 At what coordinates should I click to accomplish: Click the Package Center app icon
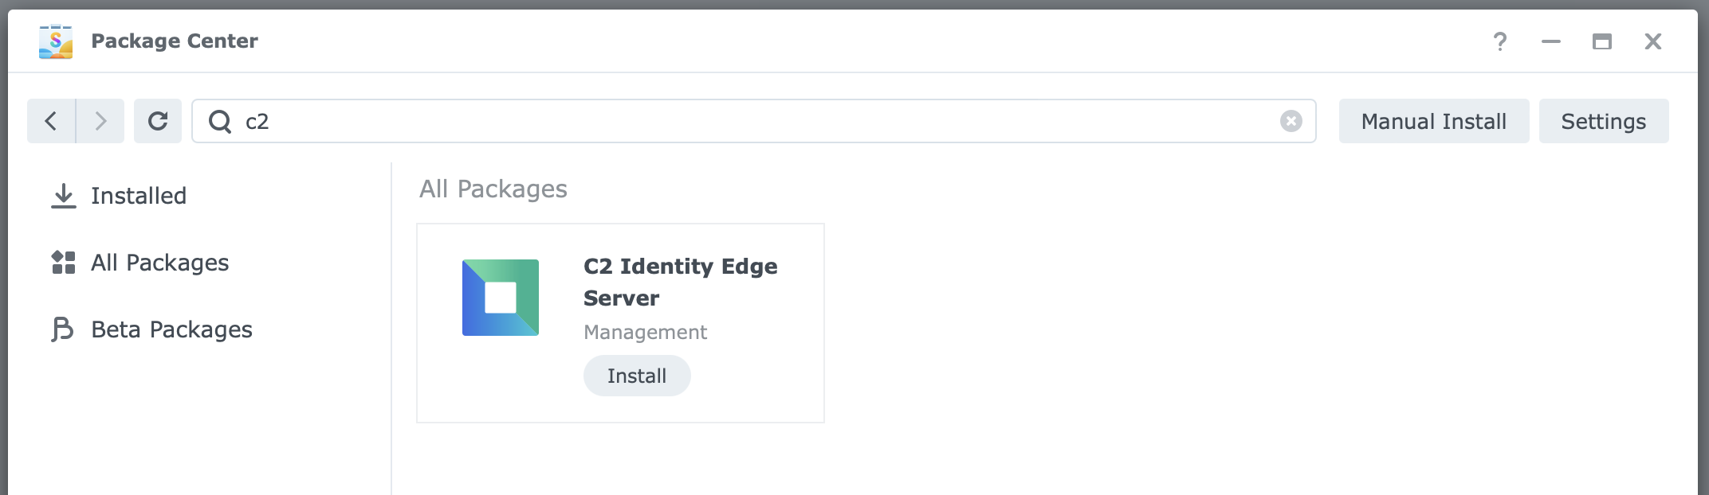coord(56,41)
